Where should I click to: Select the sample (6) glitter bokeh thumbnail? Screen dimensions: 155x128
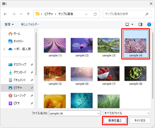[82, 74]
